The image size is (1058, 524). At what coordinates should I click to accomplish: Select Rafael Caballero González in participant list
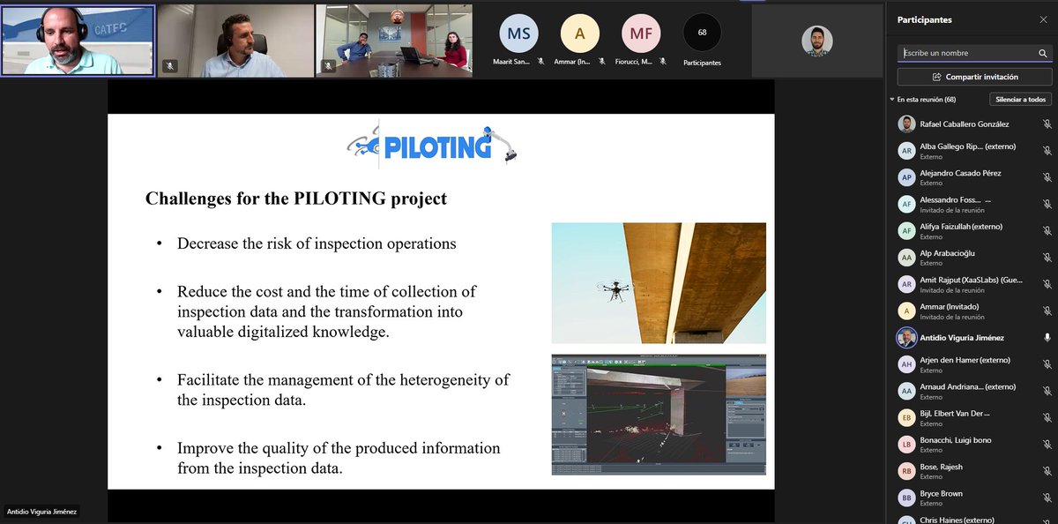click(973, 124)
